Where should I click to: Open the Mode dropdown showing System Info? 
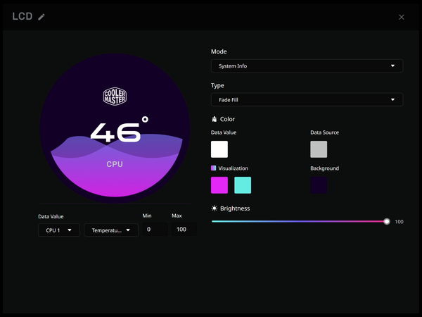click(x=307, y=66)
